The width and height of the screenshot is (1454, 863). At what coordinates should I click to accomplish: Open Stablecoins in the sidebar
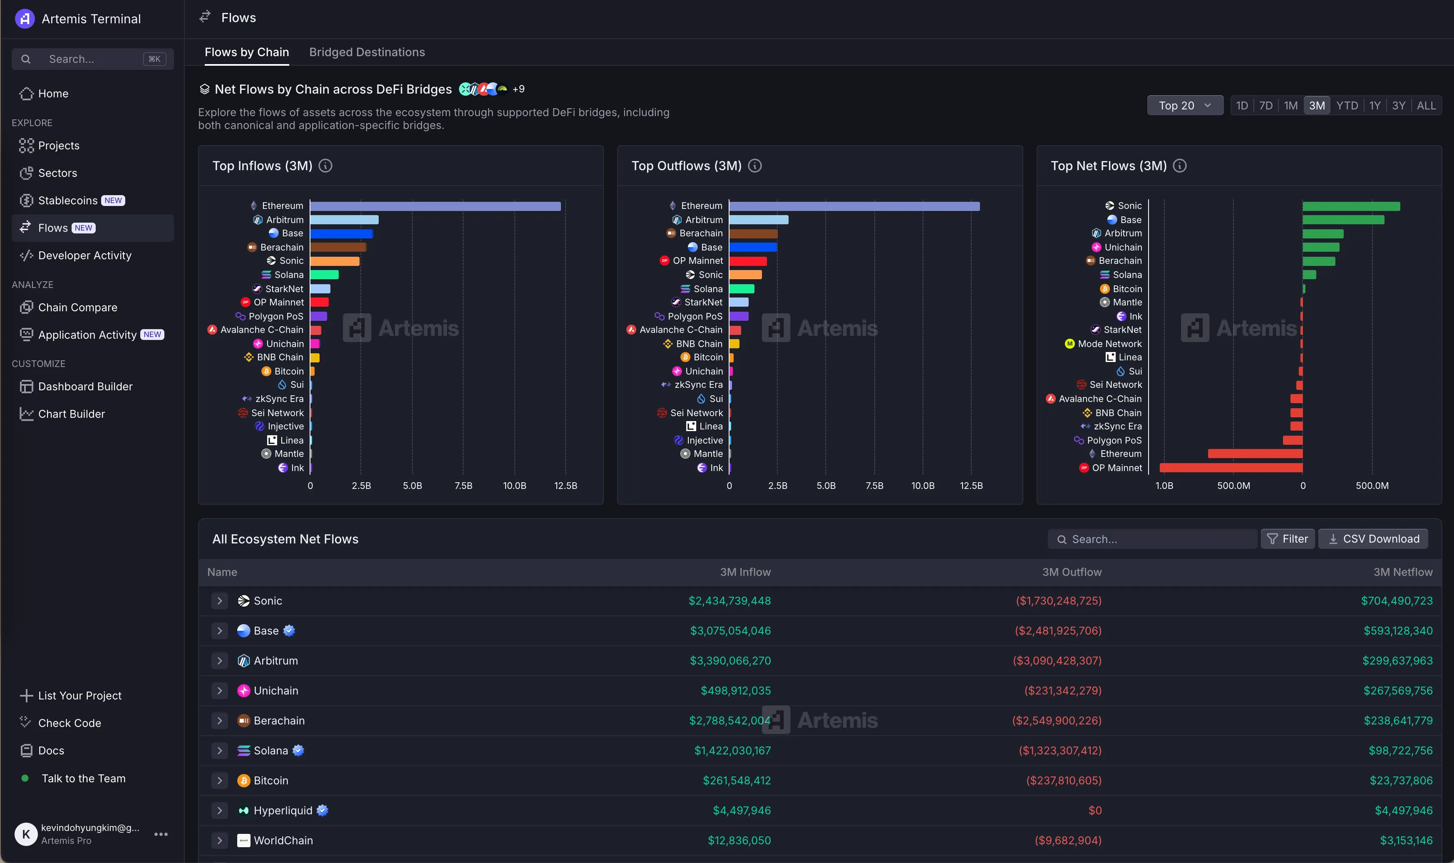(67, 200)
